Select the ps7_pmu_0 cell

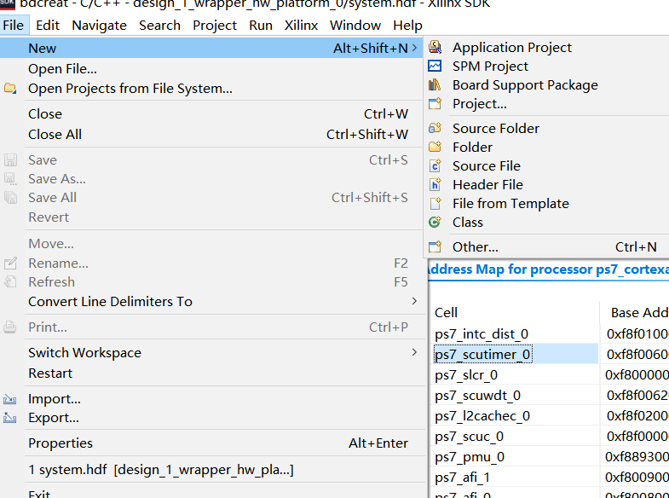470,456
